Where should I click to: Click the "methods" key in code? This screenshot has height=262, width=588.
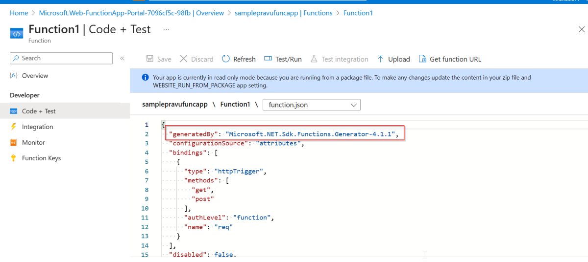[201, 180]
